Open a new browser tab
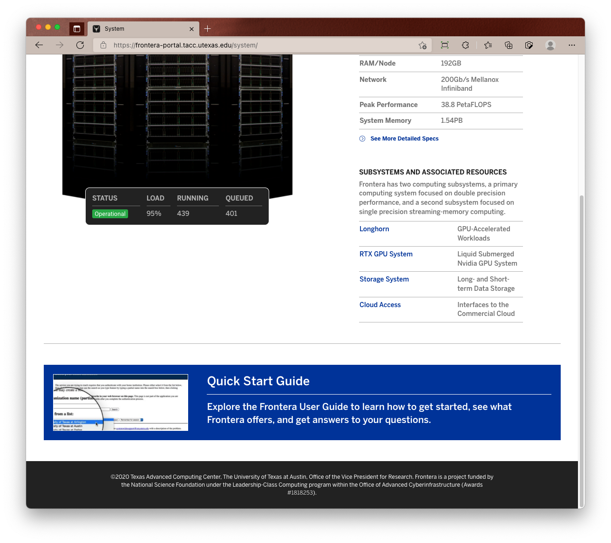The width and height of the screenshot is (611, 543). click(x=208, y=29)
